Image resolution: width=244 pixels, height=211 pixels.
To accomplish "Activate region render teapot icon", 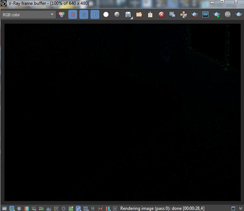I will 194,14.
